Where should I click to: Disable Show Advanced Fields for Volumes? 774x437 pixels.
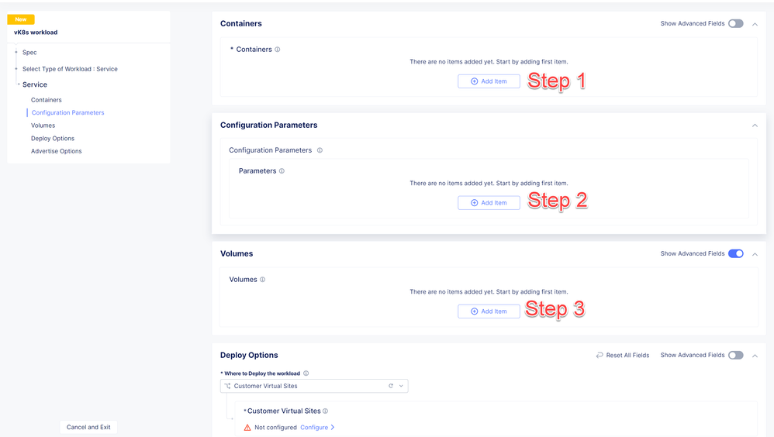tap(735, 254)
